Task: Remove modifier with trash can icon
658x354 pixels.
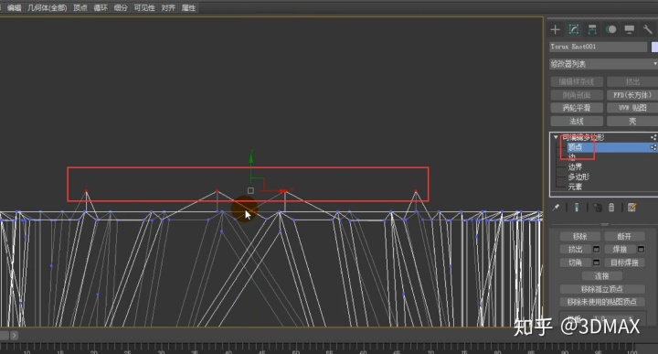Action: point(611,207)
